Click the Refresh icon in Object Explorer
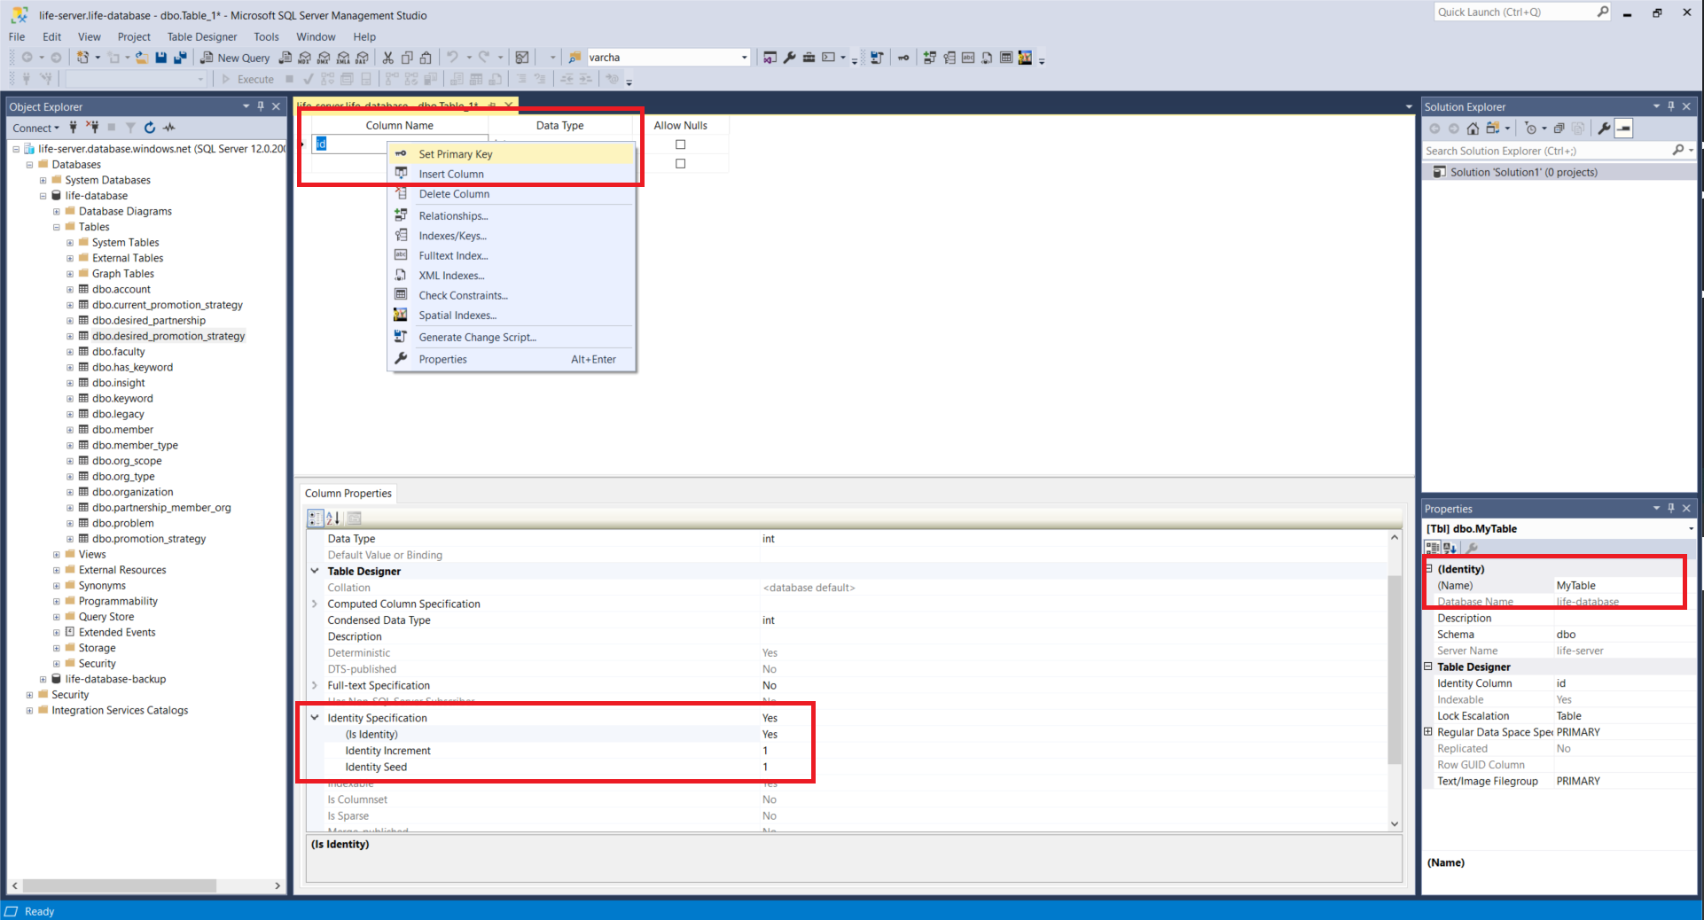Viewport: 1704px width, 920px height. tap(150, 128)
